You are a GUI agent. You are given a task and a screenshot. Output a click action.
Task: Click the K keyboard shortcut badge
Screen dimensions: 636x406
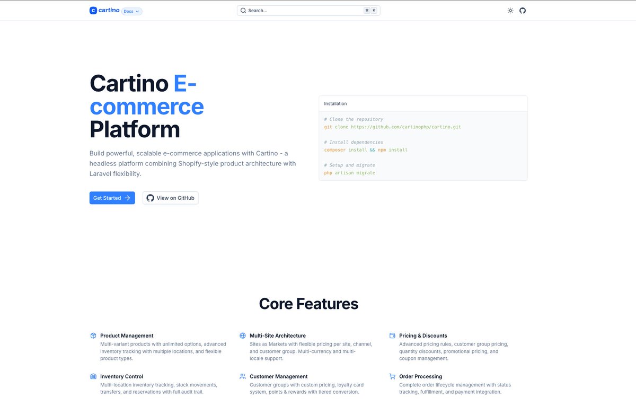(374, 11)
